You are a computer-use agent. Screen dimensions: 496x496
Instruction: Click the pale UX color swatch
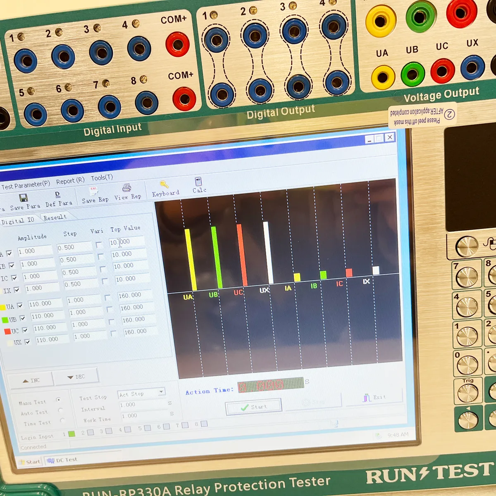click(10, 343)
